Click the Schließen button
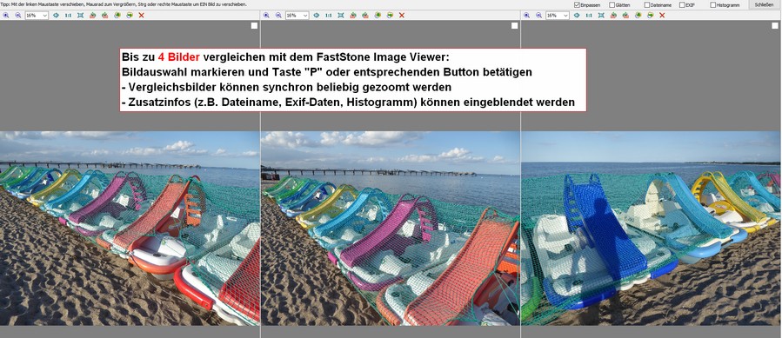Image resolution: width=782 pixels, height=338 pixels. (764, 4)
